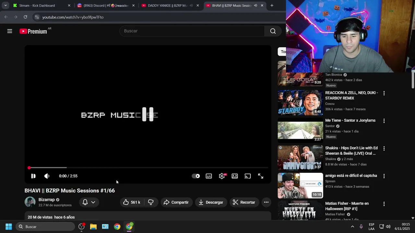Open the Bizarrap channel avatar
This screenshot has height=233, width=415.
coord(30,202)
